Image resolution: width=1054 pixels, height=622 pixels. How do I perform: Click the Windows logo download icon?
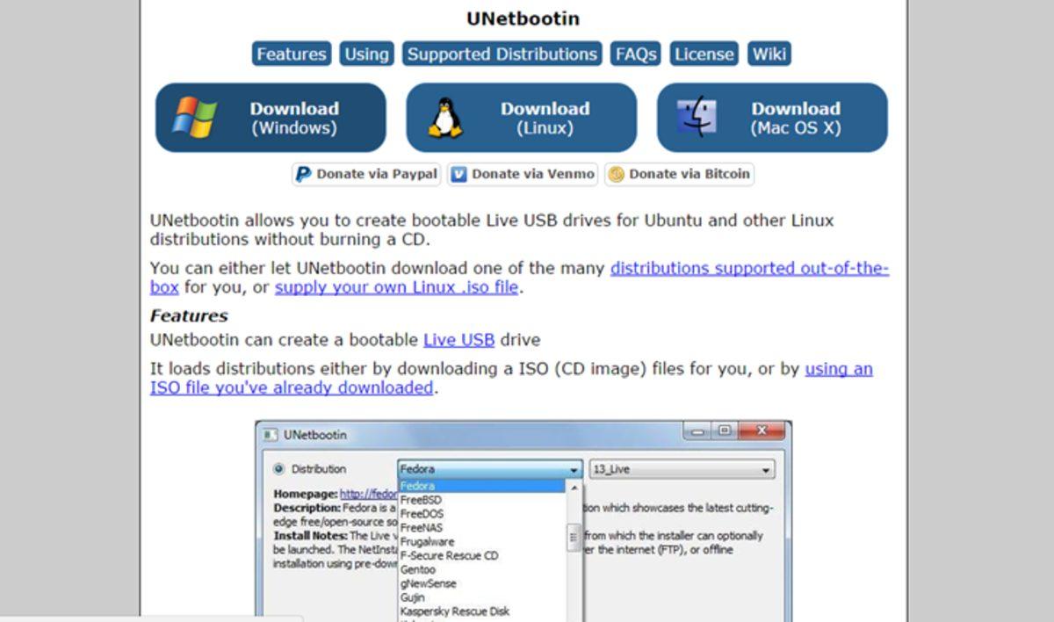[x=194, y=118]
